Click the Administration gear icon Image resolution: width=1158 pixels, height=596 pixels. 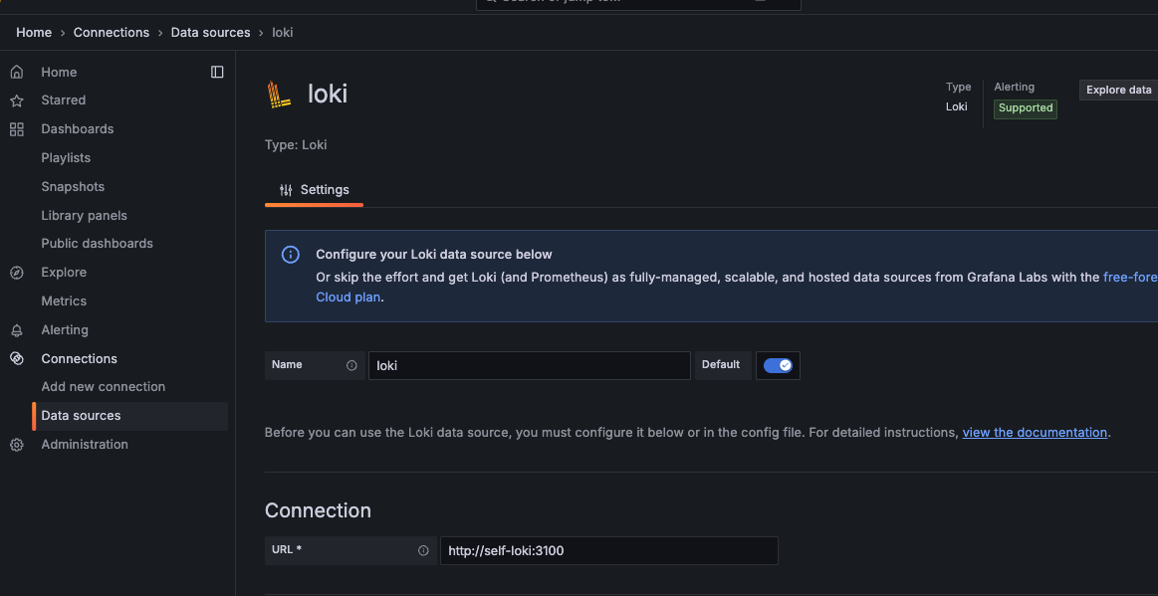[16, 445]
